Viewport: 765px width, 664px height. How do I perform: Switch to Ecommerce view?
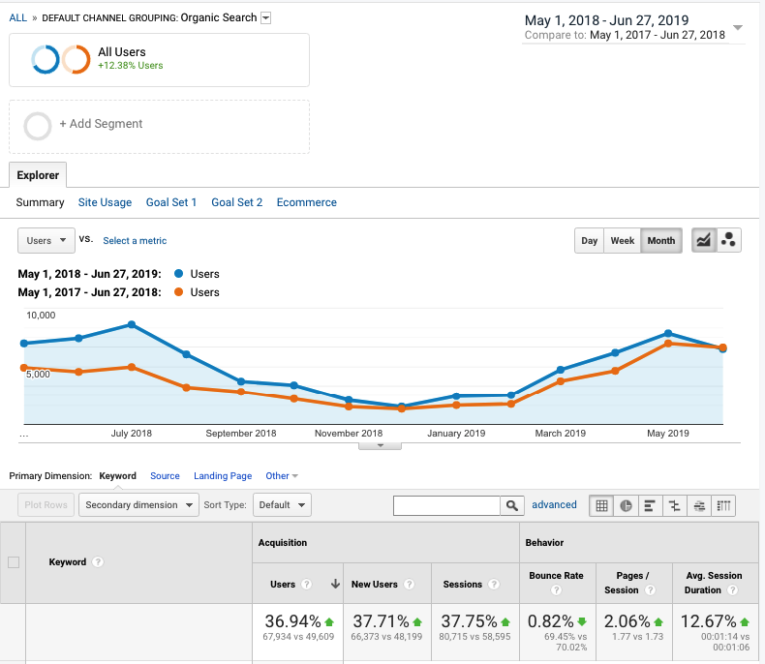(x=306, y=202)
